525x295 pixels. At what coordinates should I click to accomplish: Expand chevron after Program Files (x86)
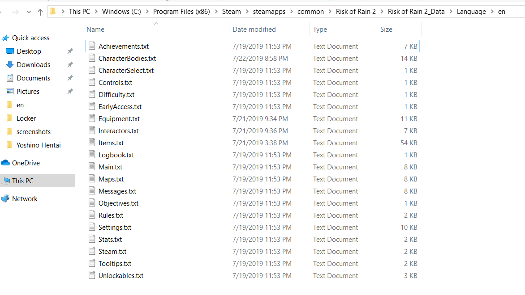pyautogui.click(x=216, y=12)
